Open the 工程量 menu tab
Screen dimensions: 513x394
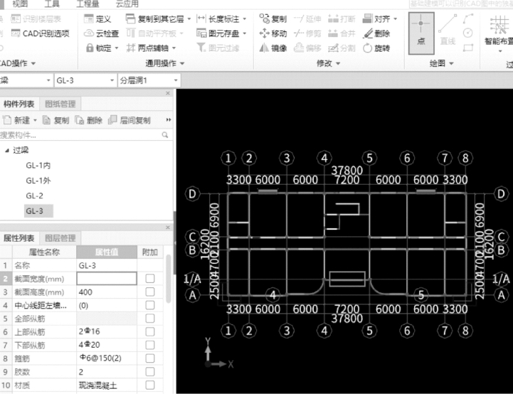[88, 4]
